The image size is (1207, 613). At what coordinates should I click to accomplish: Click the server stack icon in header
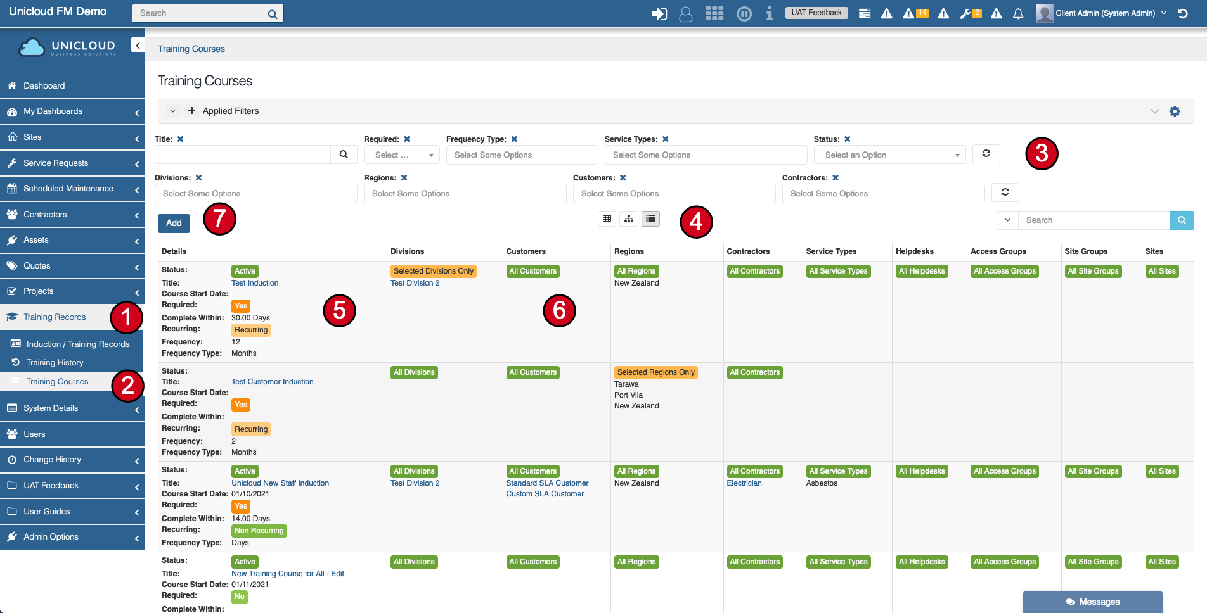tap(865, 13)
